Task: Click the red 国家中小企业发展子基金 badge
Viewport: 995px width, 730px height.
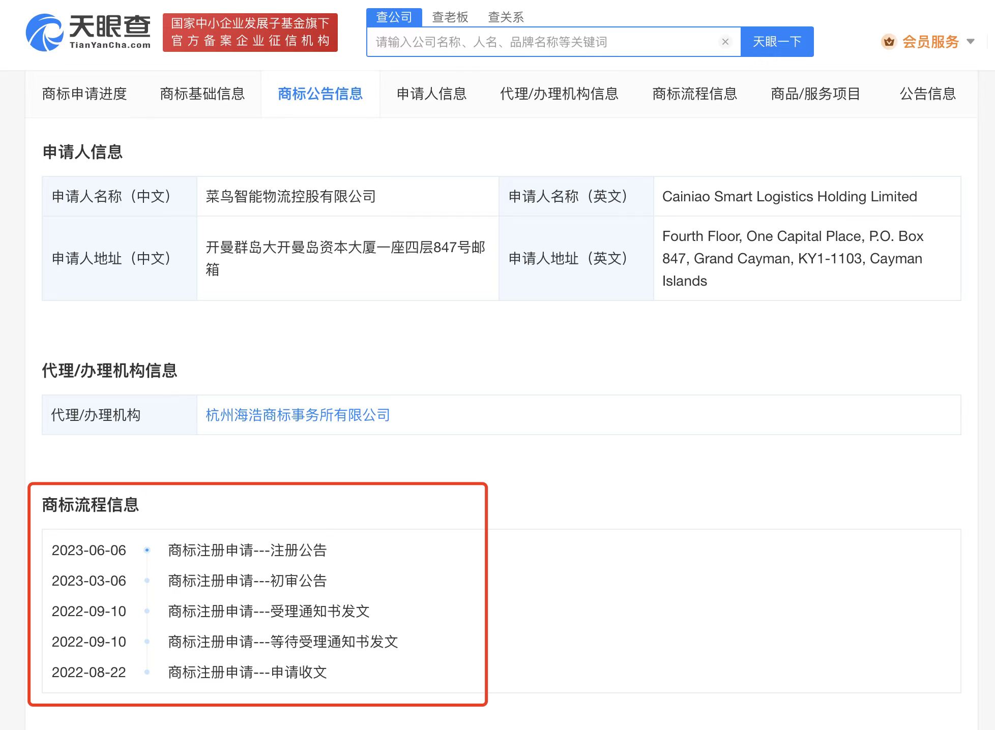Action: click(x=250, y=33)
